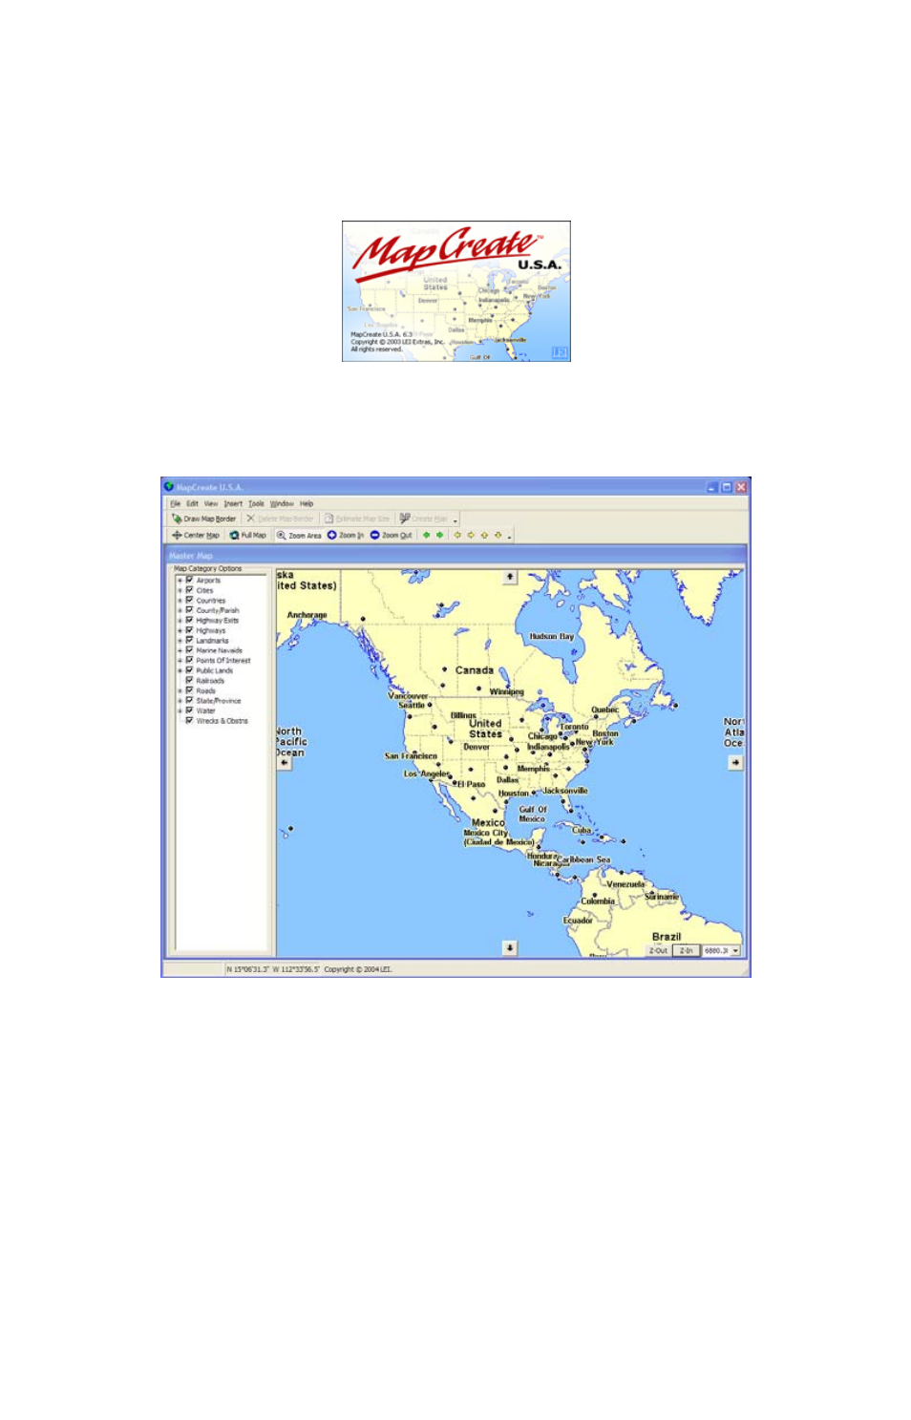Toggle the County/Parish checkbox
This screenshot has height=1420, width=911.
(x=189, y=610)
